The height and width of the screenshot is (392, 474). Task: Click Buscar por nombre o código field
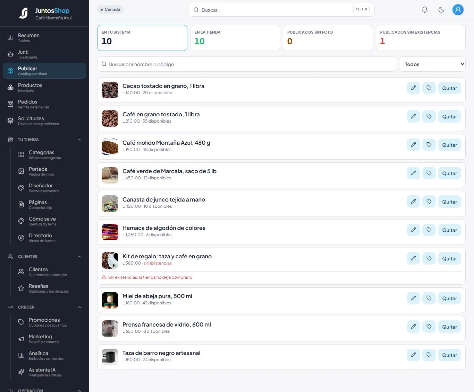pos(247,64)
